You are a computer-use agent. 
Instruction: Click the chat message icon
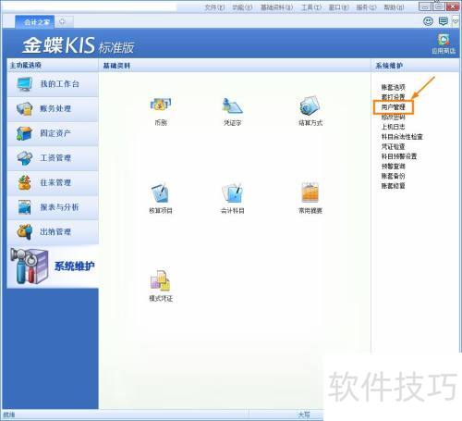[444, 21]
